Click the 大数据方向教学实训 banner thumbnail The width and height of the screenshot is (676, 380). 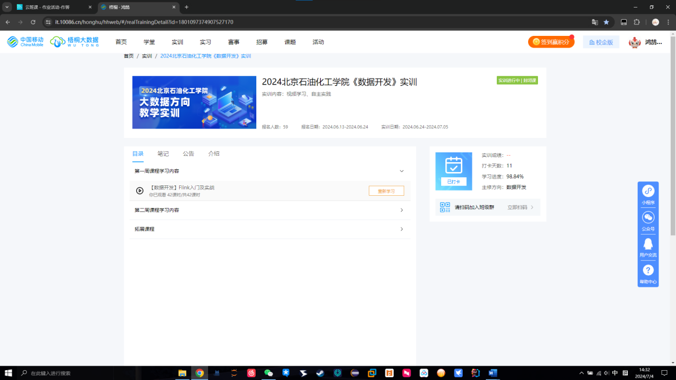click(x=194, y=103)
